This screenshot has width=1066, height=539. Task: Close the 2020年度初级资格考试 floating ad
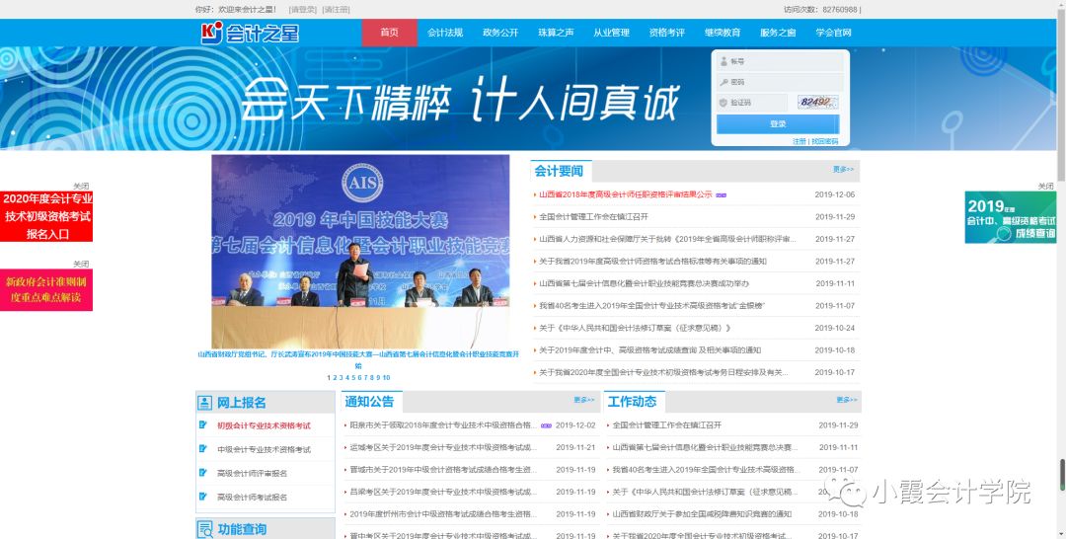pyautogui.click(x=81, y=187)
